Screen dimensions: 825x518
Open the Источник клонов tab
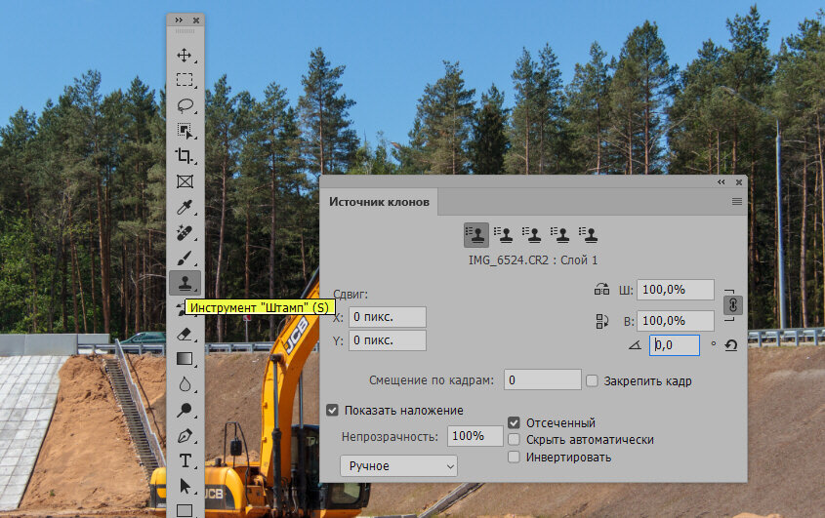point(380,202)
